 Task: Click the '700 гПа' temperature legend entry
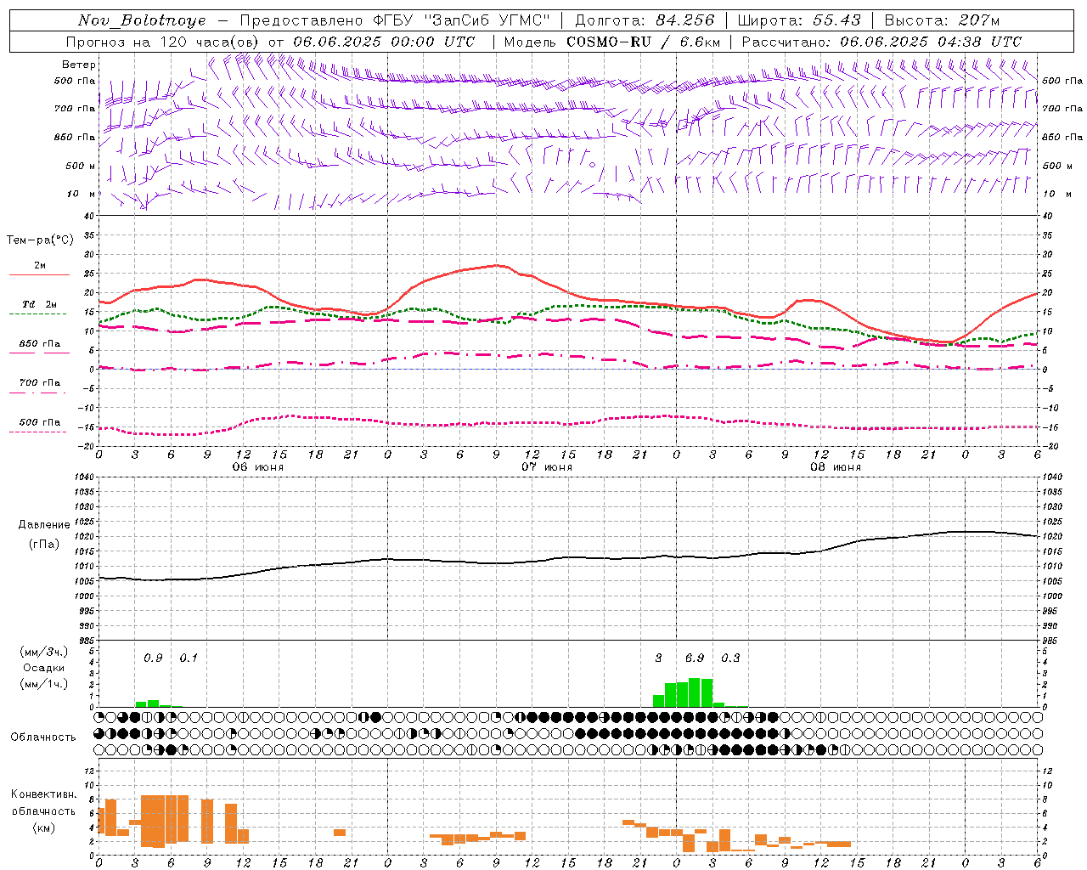[40, 383]
